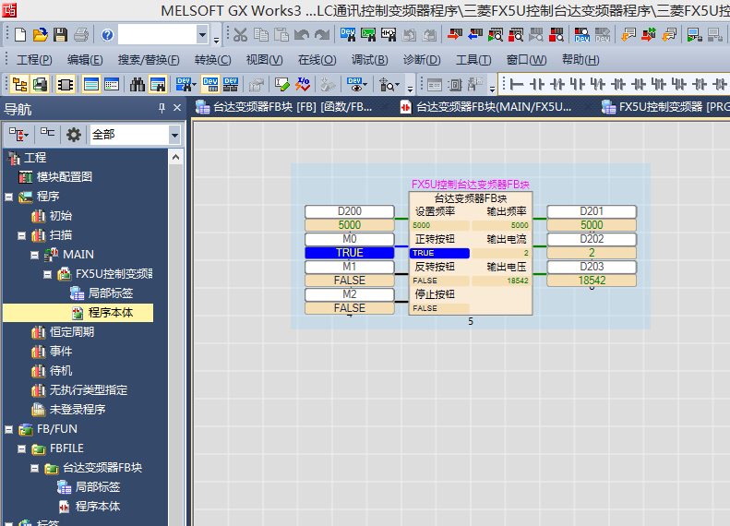Click the read from PLC blue arrow icon
This screenshot has height=526, width=730.
tap(475, 34)
